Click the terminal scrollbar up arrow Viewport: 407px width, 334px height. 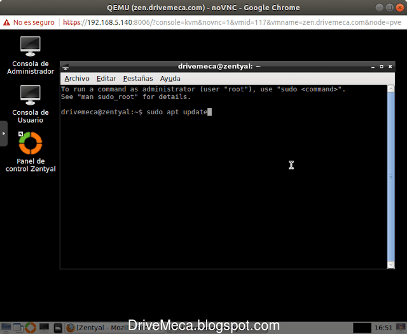coord(390,89)
